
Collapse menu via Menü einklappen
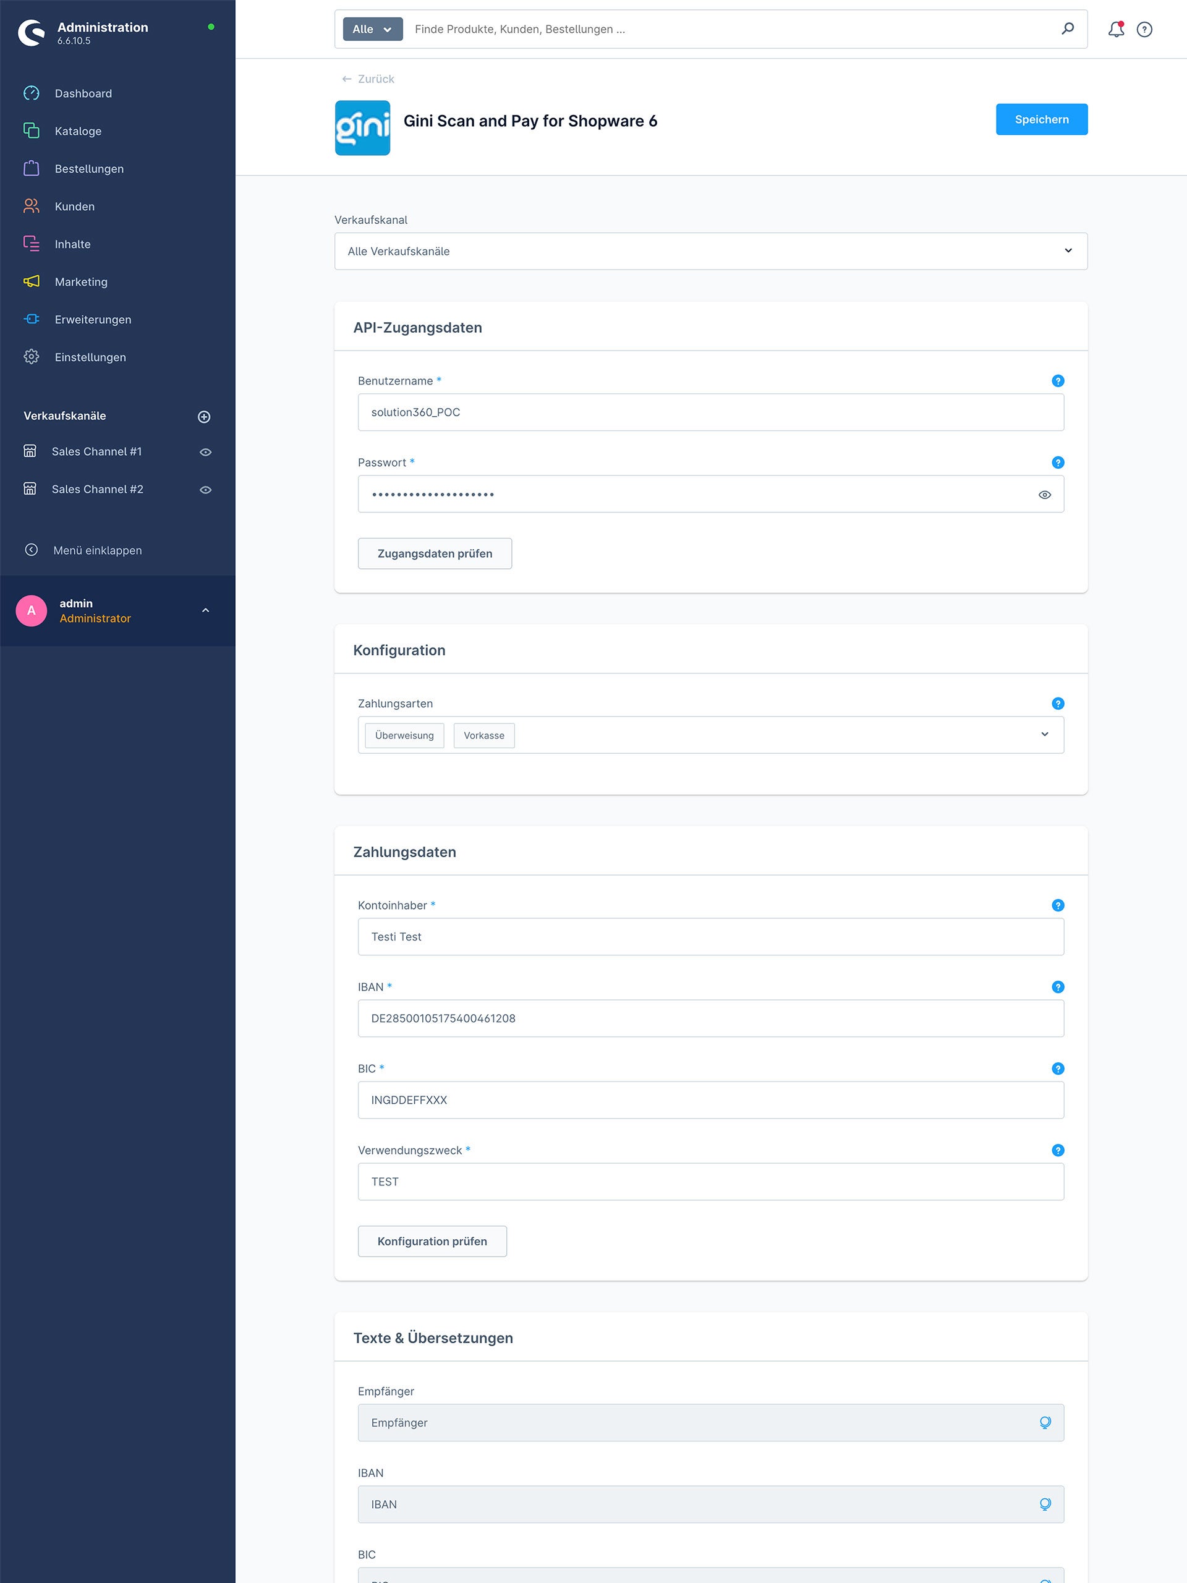pos(97,550)
